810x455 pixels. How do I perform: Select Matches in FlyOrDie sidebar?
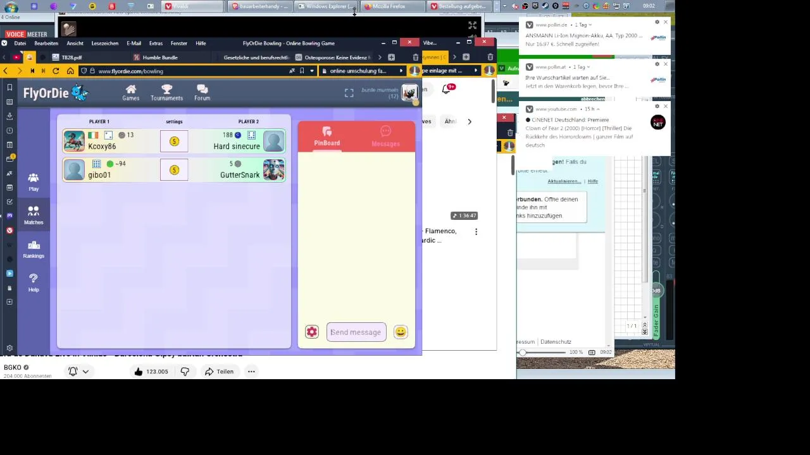(34, 215)
